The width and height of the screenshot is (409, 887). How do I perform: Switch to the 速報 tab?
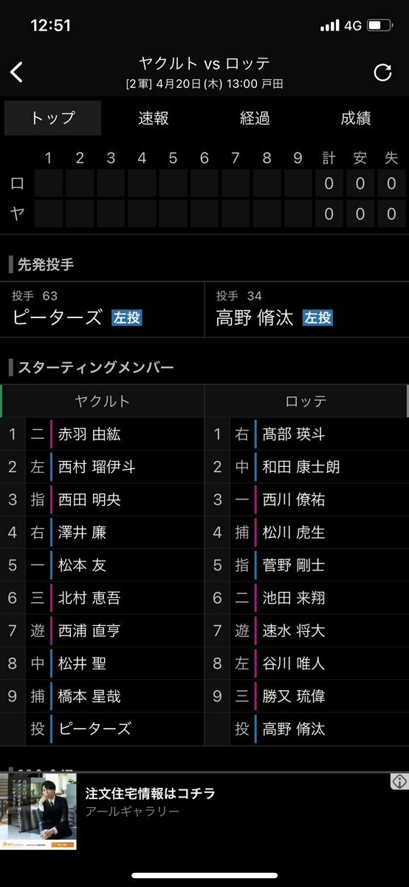(x=154, y=118)
